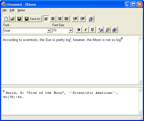The height and width of the screenshot is (121, 144).
Task: Open the paragraph background color palette icon
Action: [91, 19]
